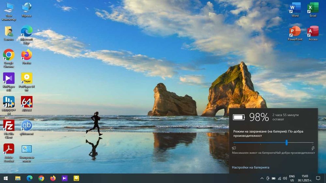This screenshot has width=326, height=183.
Task: Click the Firefox icon in the taskbar
Action: pyautogui.click(x=53, y=178)
